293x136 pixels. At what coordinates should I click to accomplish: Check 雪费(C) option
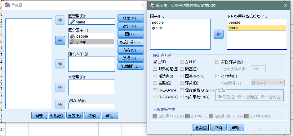[x=155, y=83]
